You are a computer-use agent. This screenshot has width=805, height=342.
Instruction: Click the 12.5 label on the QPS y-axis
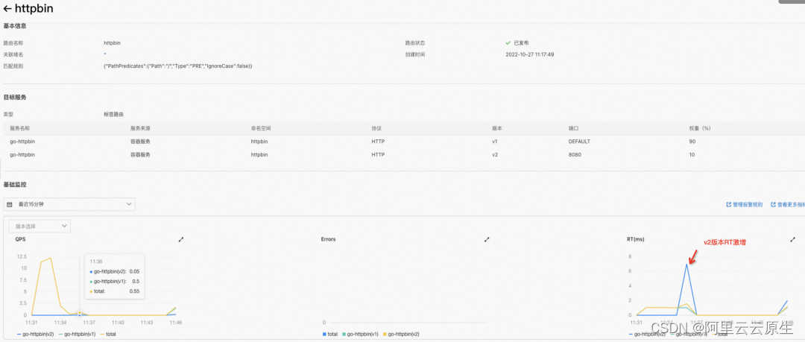pyautogui.click(x=22, y=256)
